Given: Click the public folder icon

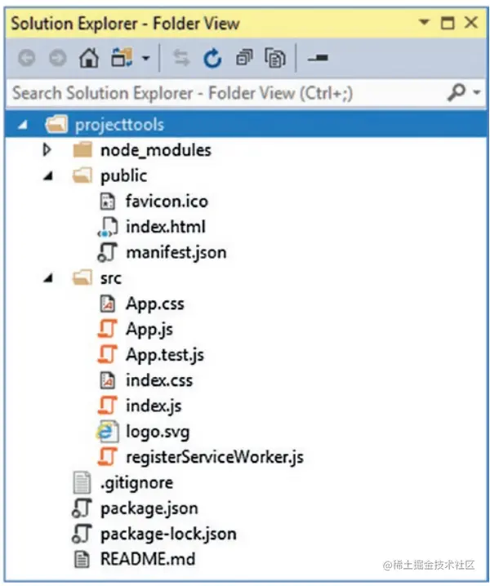Looking at the screenshot, I should [x=82, y=175].
